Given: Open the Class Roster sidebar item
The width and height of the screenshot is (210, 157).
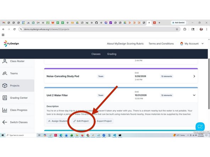Looking at the screenshot, I should [17, 61].
